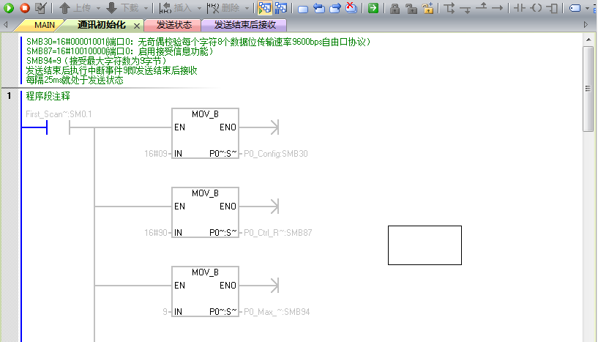Open the 上传 upload dropdown arrow
The width and height of the screenshot is (598, 342).
[x=98, y=8]
